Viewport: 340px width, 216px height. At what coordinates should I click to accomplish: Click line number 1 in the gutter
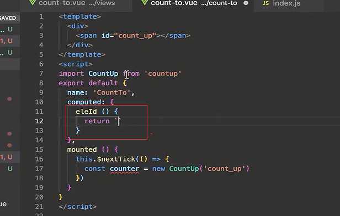point(41,16)
